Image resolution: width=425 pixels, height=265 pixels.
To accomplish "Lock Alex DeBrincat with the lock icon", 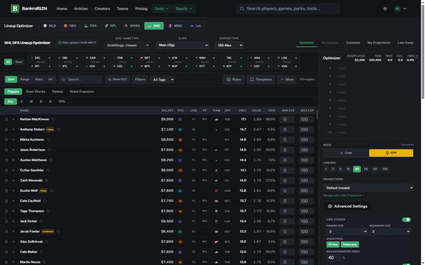I will point(6,242).
